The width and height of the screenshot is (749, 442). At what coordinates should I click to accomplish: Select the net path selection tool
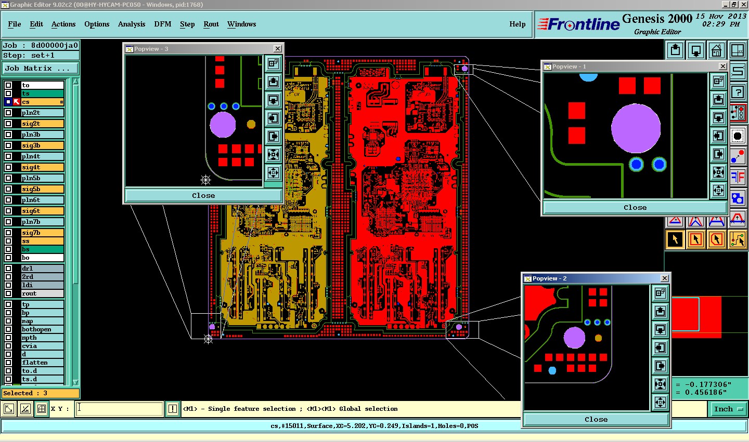[738, 239]
